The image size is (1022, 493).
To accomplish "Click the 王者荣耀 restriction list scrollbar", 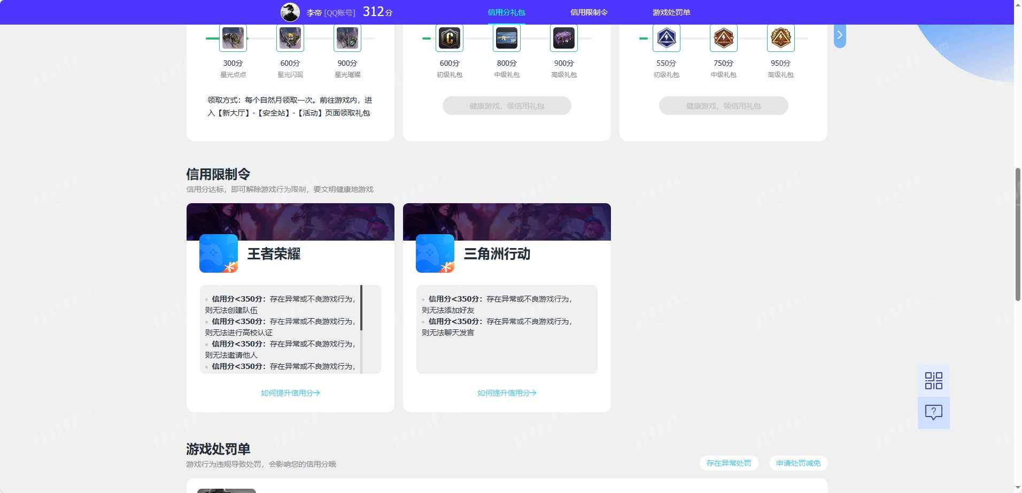I will 361,308.
